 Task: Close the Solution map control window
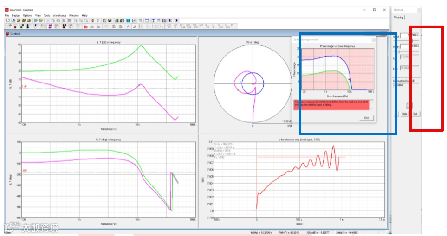374,40
